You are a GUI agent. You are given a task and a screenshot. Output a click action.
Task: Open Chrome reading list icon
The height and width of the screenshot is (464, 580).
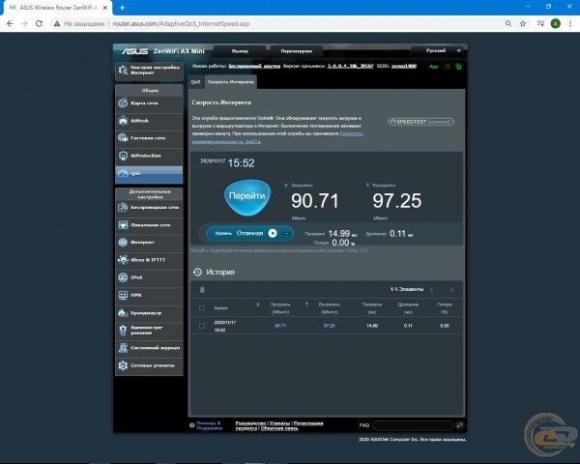tap(540, 23)
